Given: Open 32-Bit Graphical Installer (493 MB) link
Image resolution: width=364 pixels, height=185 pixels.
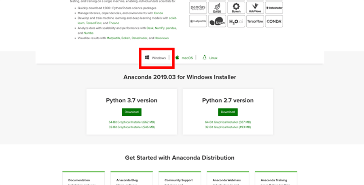Looking at the screenshot, I should point(228,127).
